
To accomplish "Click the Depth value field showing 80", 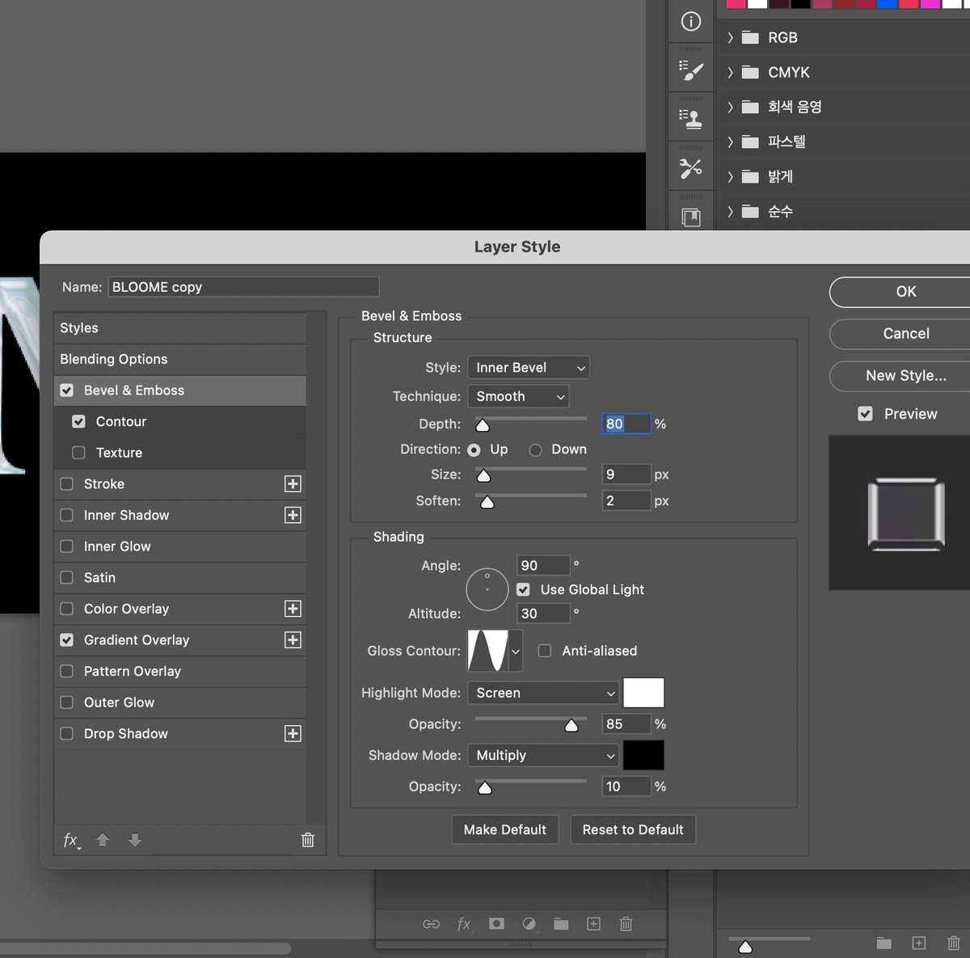I will click(x=626, y=424).
